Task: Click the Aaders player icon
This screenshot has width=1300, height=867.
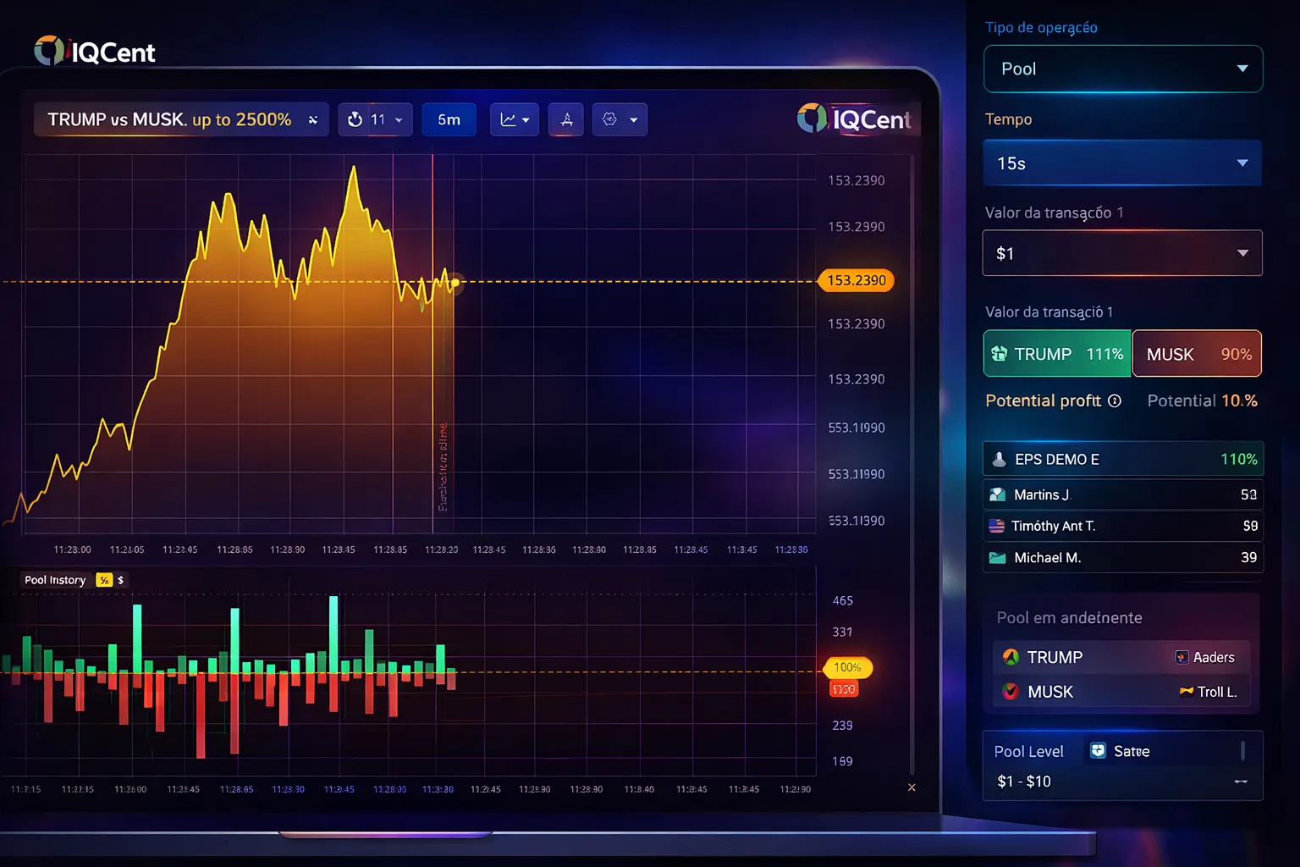Action: [x=1182, y=657]
